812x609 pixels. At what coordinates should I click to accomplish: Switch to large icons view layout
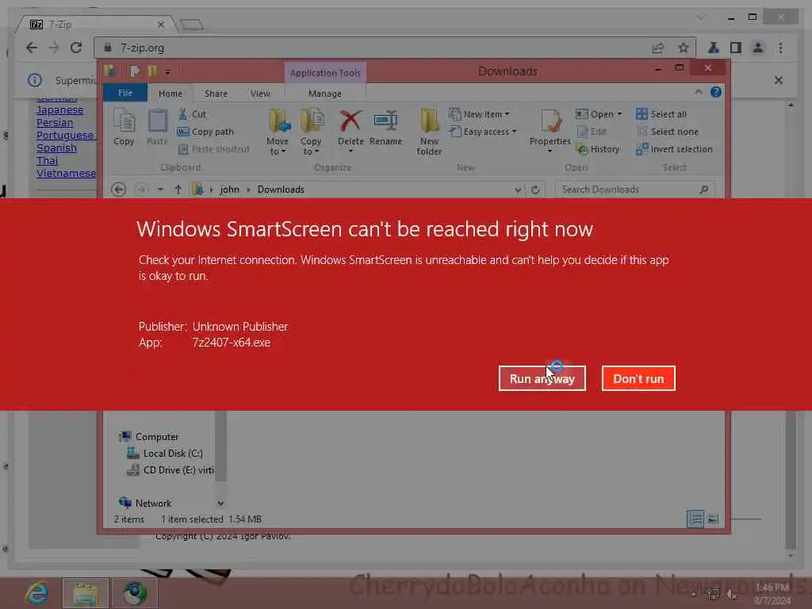[x=713, y=519]
